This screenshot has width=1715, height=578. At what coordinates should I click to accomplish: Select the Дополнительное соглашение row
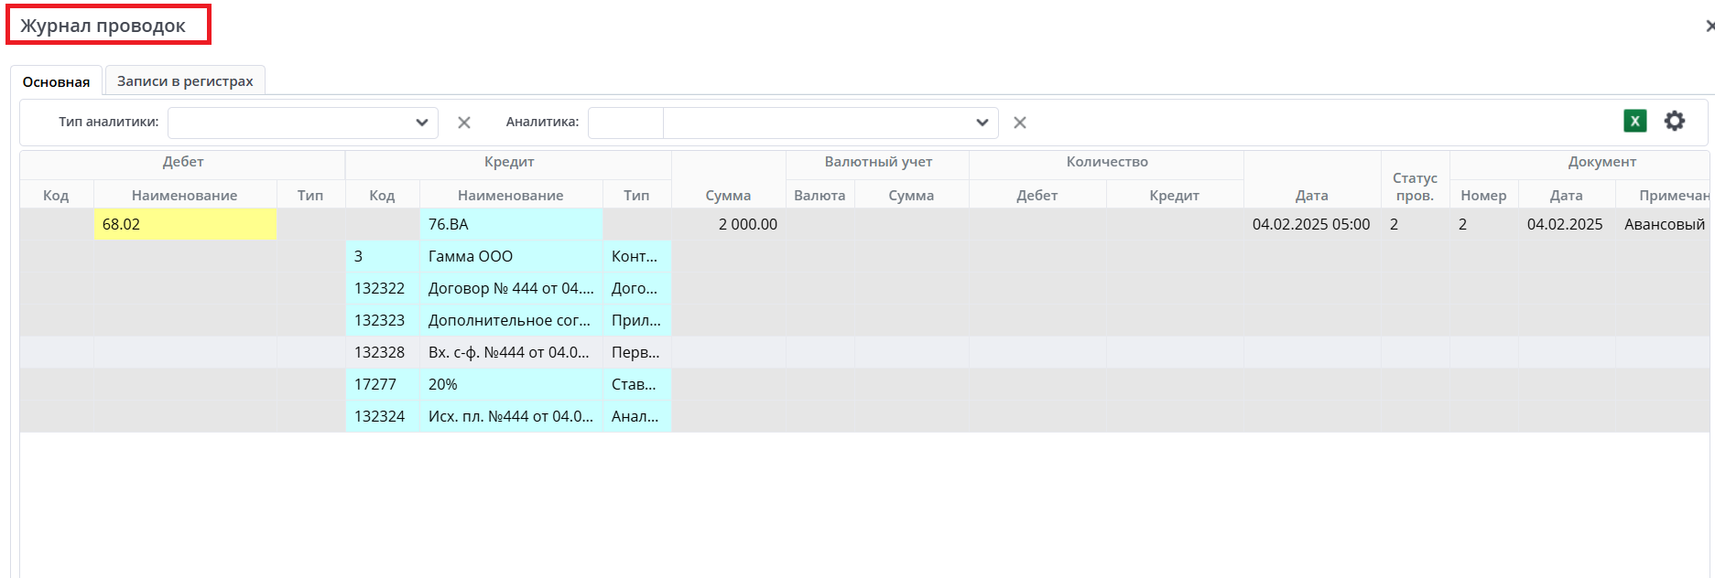[x=510, y=320]
